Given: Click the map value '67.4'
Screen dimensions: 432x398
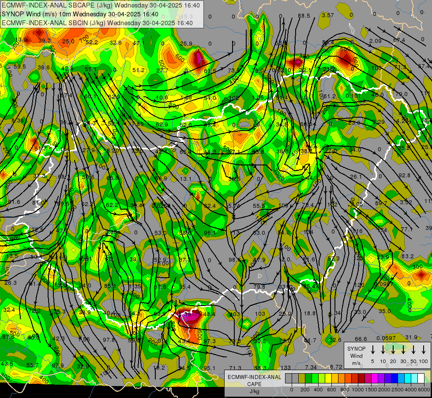Looking at the screenshot, I should [399, 40].
